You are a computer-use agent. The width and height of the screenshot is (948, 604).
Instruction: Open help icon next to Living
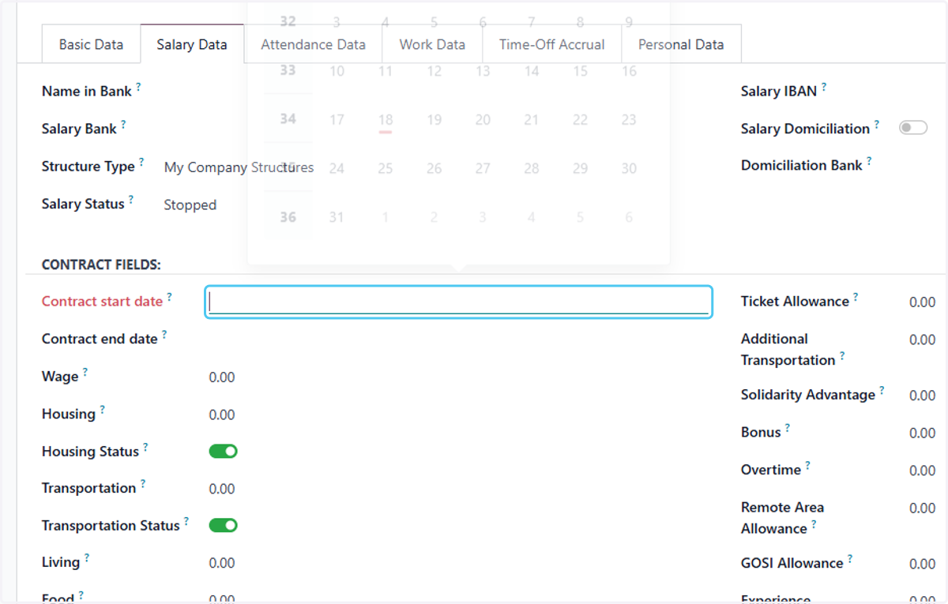(87, 558)
